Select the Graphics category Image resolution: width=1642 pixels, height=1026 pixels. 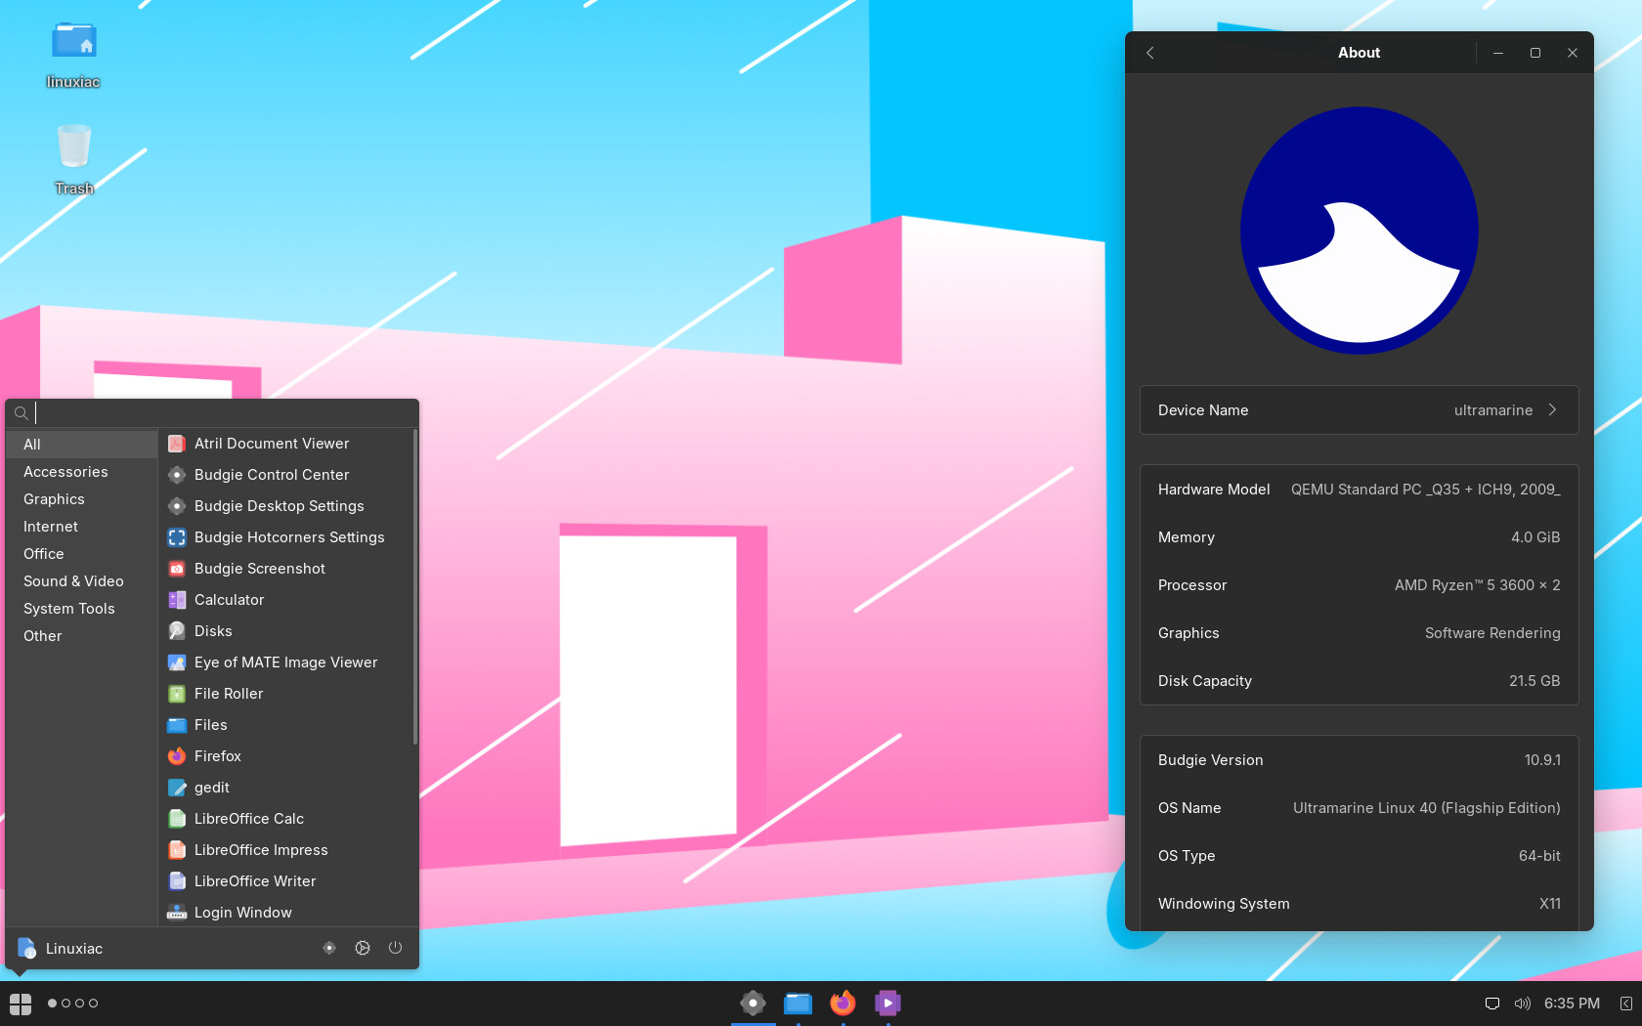(82, 499)
